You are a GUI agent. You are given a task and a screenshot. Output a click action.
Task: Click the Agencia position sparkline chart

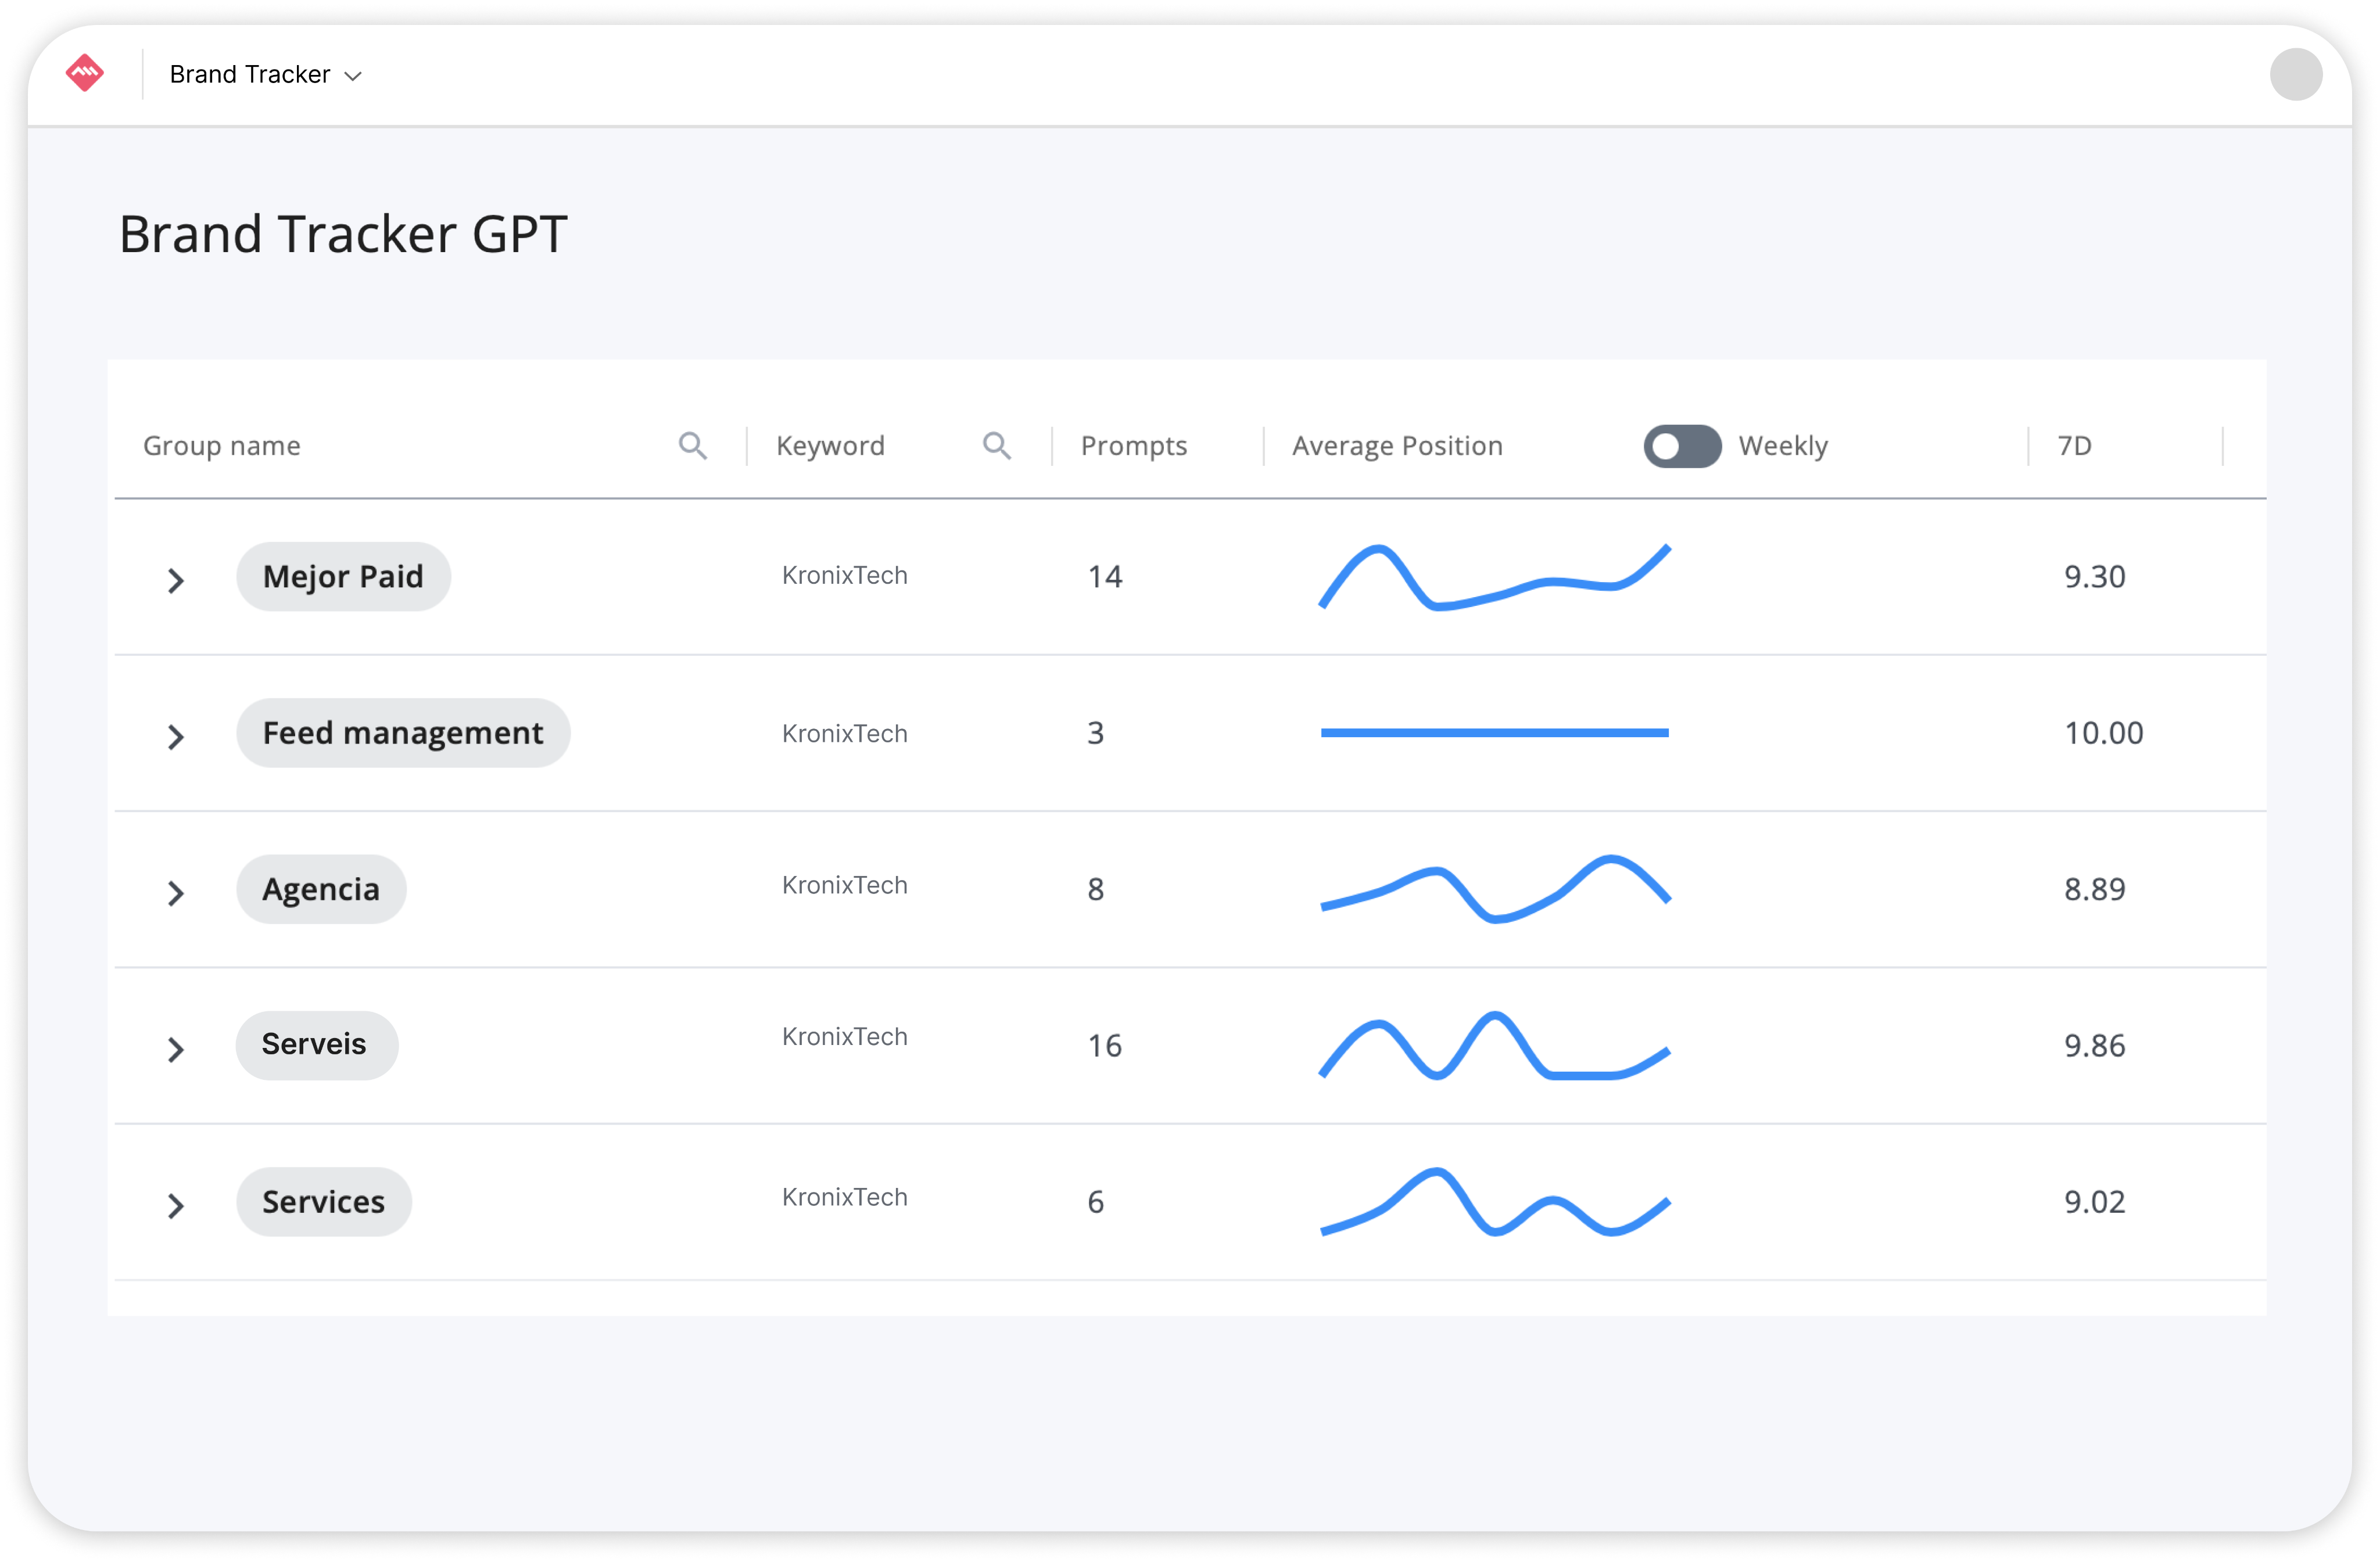(x=1495, y=889)
